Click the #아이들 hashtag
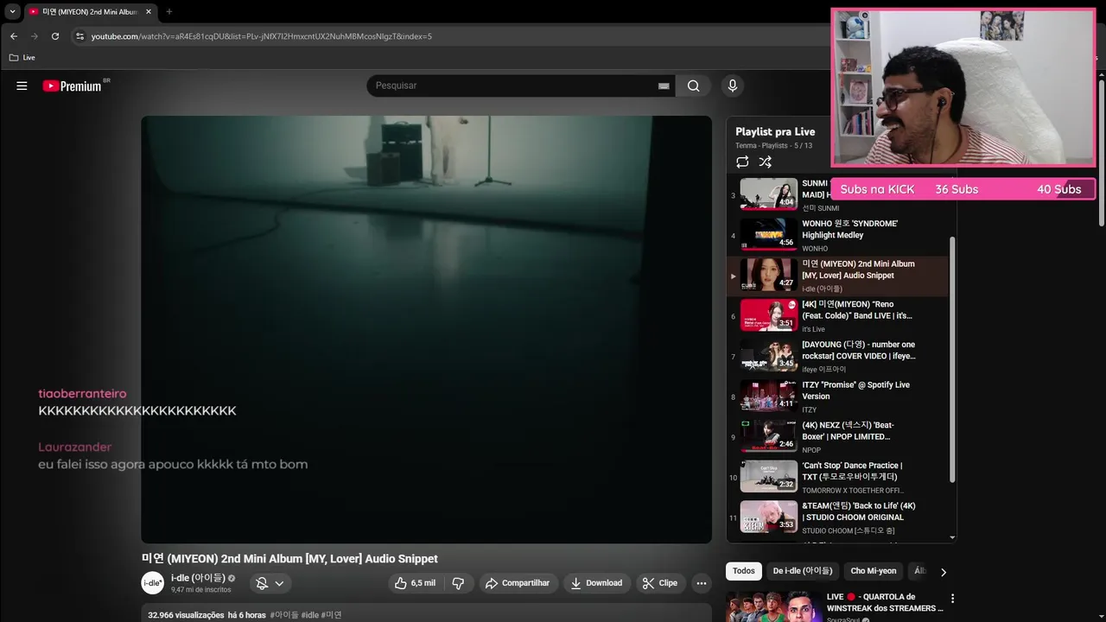The image size is (1106, 622). (x=284, y=615)
